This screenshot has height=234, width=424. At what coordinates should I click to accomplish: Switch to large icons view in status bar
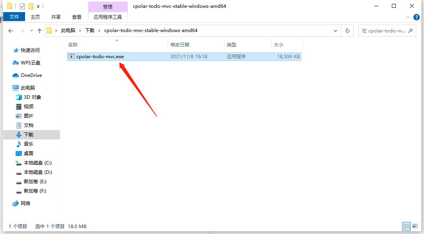click(415, 227)
